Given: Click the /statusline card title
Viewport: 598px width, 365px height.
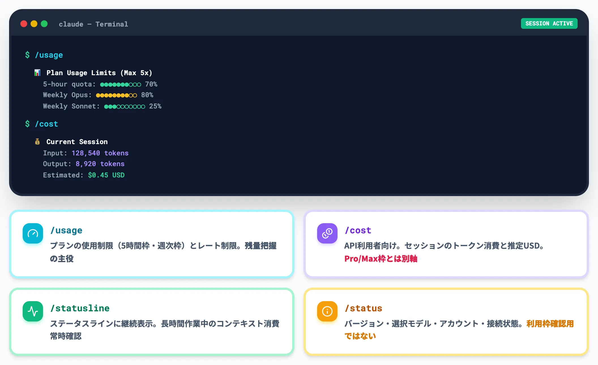Looking at the screenshot, I should coord(80,308).
